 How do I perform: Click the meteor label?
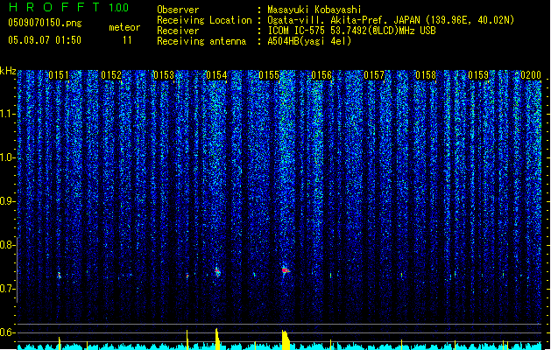[124, 27]
